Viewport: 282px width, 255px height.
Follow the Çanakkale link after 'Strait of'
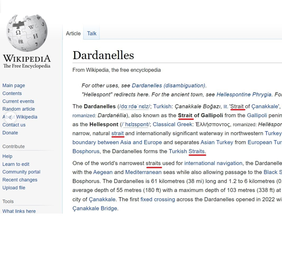(265, 106)
